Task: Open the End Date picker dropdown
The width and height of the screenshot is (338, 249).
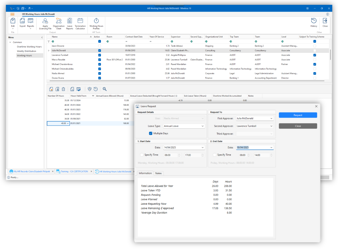Action: pos(271,148)
